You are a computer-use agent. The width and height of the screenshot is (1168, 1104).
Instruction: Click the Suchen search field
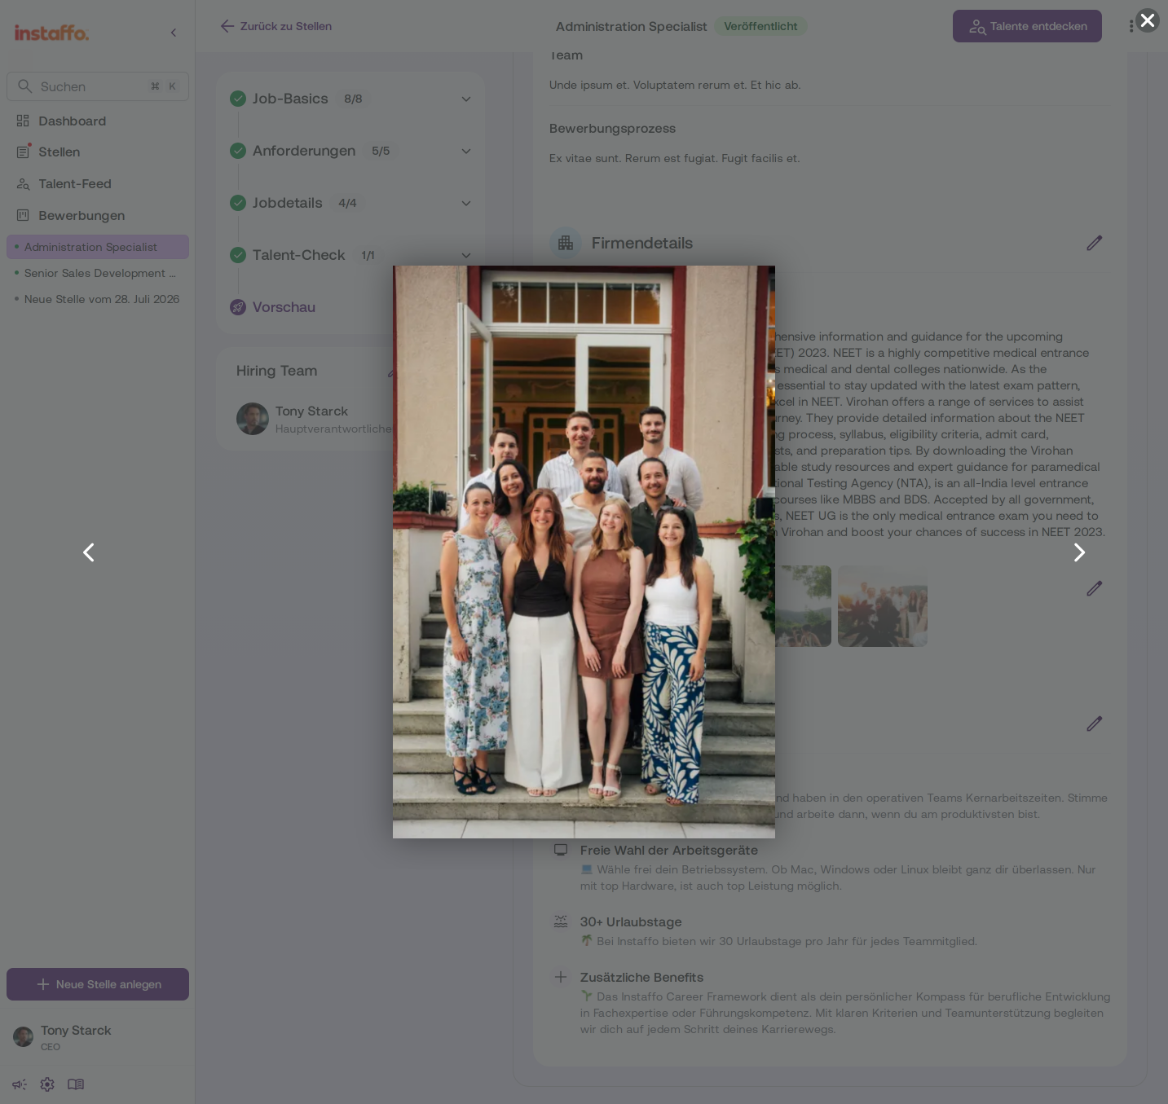(98, 86)
